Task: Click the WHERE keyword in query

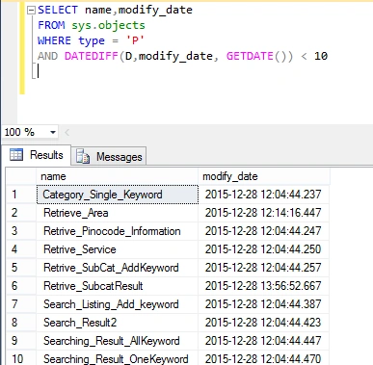Action: click(54, 40)
